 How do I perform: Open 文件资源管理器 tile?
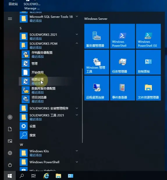[x=148, y=88]
